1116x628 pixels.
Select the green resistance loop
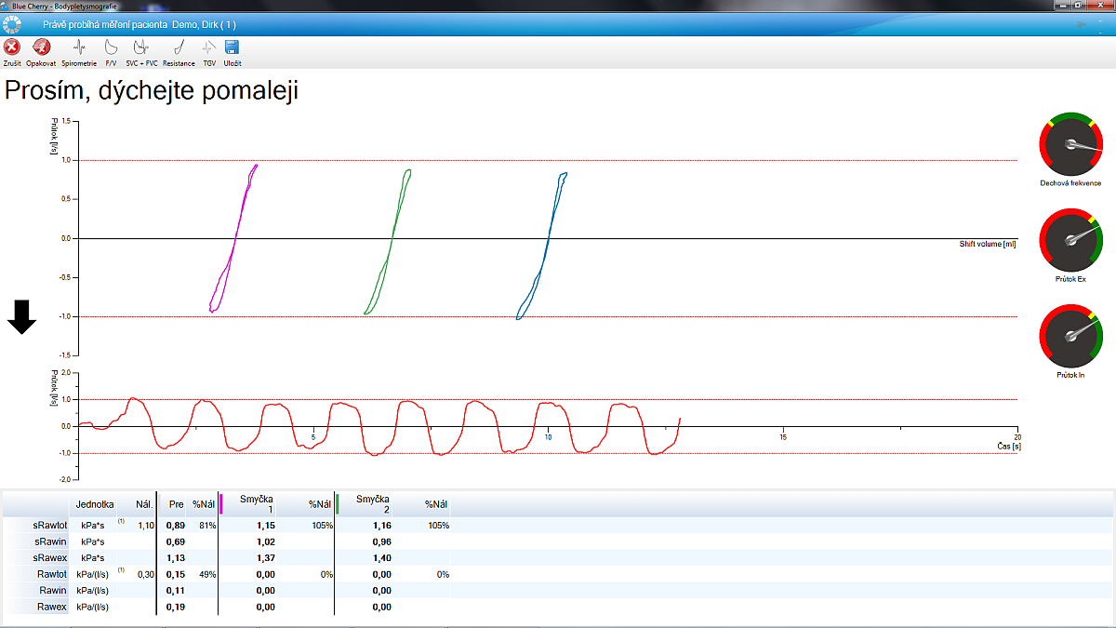pyautogui.click(x=390, y=239)
